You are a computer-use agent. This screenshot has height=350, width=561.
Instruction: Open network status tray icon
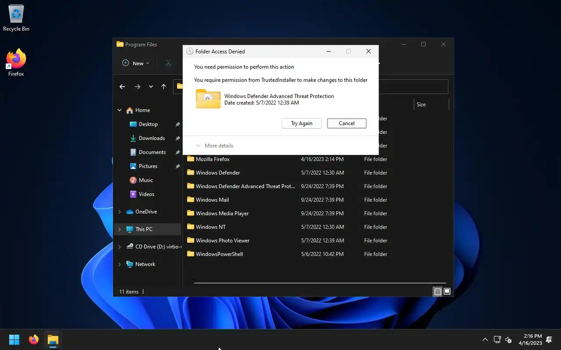point(497,339)
